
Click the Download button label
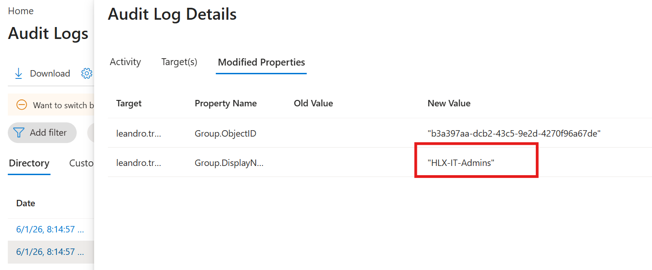click(x=50, y=73)
